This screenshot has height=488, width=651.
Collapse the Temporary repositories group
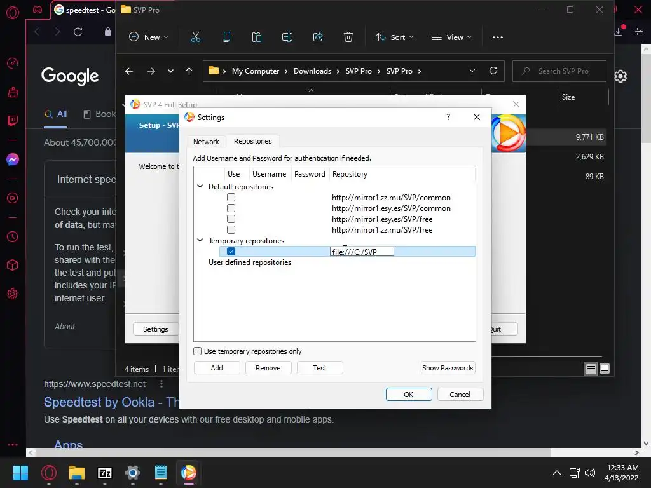click(200, 240)
